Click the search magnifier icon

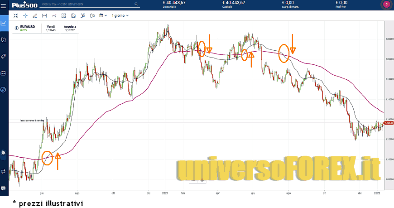pos(137,4)
